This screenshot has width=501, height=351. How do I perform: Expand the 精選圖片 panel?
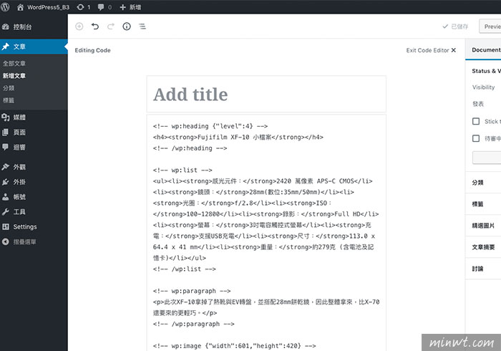(x=483, y=226)
